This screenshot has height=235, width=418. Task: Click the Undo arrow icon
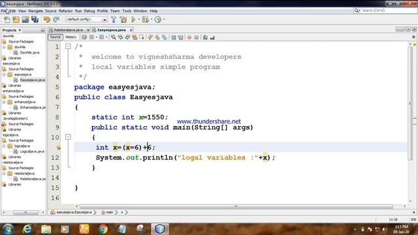point(47,20)
